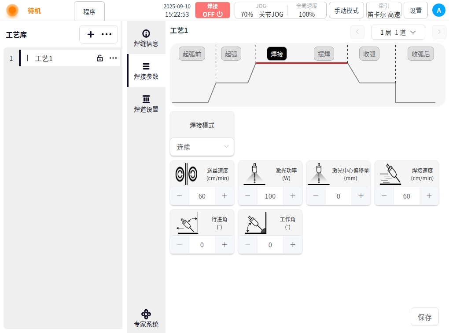449x333 pixels.
Task: Toggle the 手动模式 mode button
Action: click(x=346, y=11)
